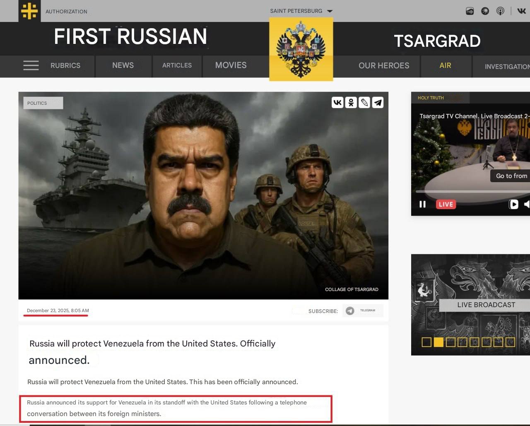Click the red LIVE badge in the player

446,204
